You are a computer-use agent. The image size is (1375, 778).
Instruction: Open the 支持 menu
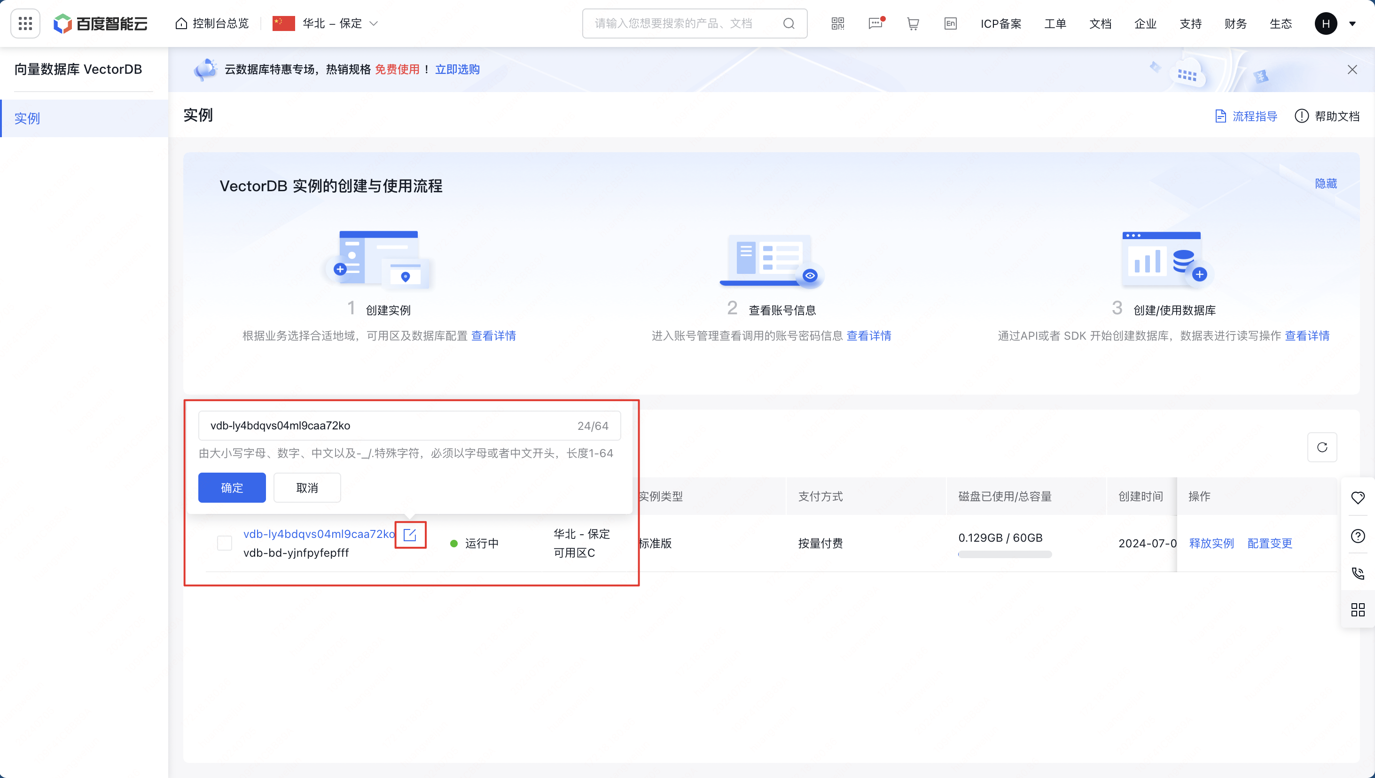click(x=1190, y=23)
